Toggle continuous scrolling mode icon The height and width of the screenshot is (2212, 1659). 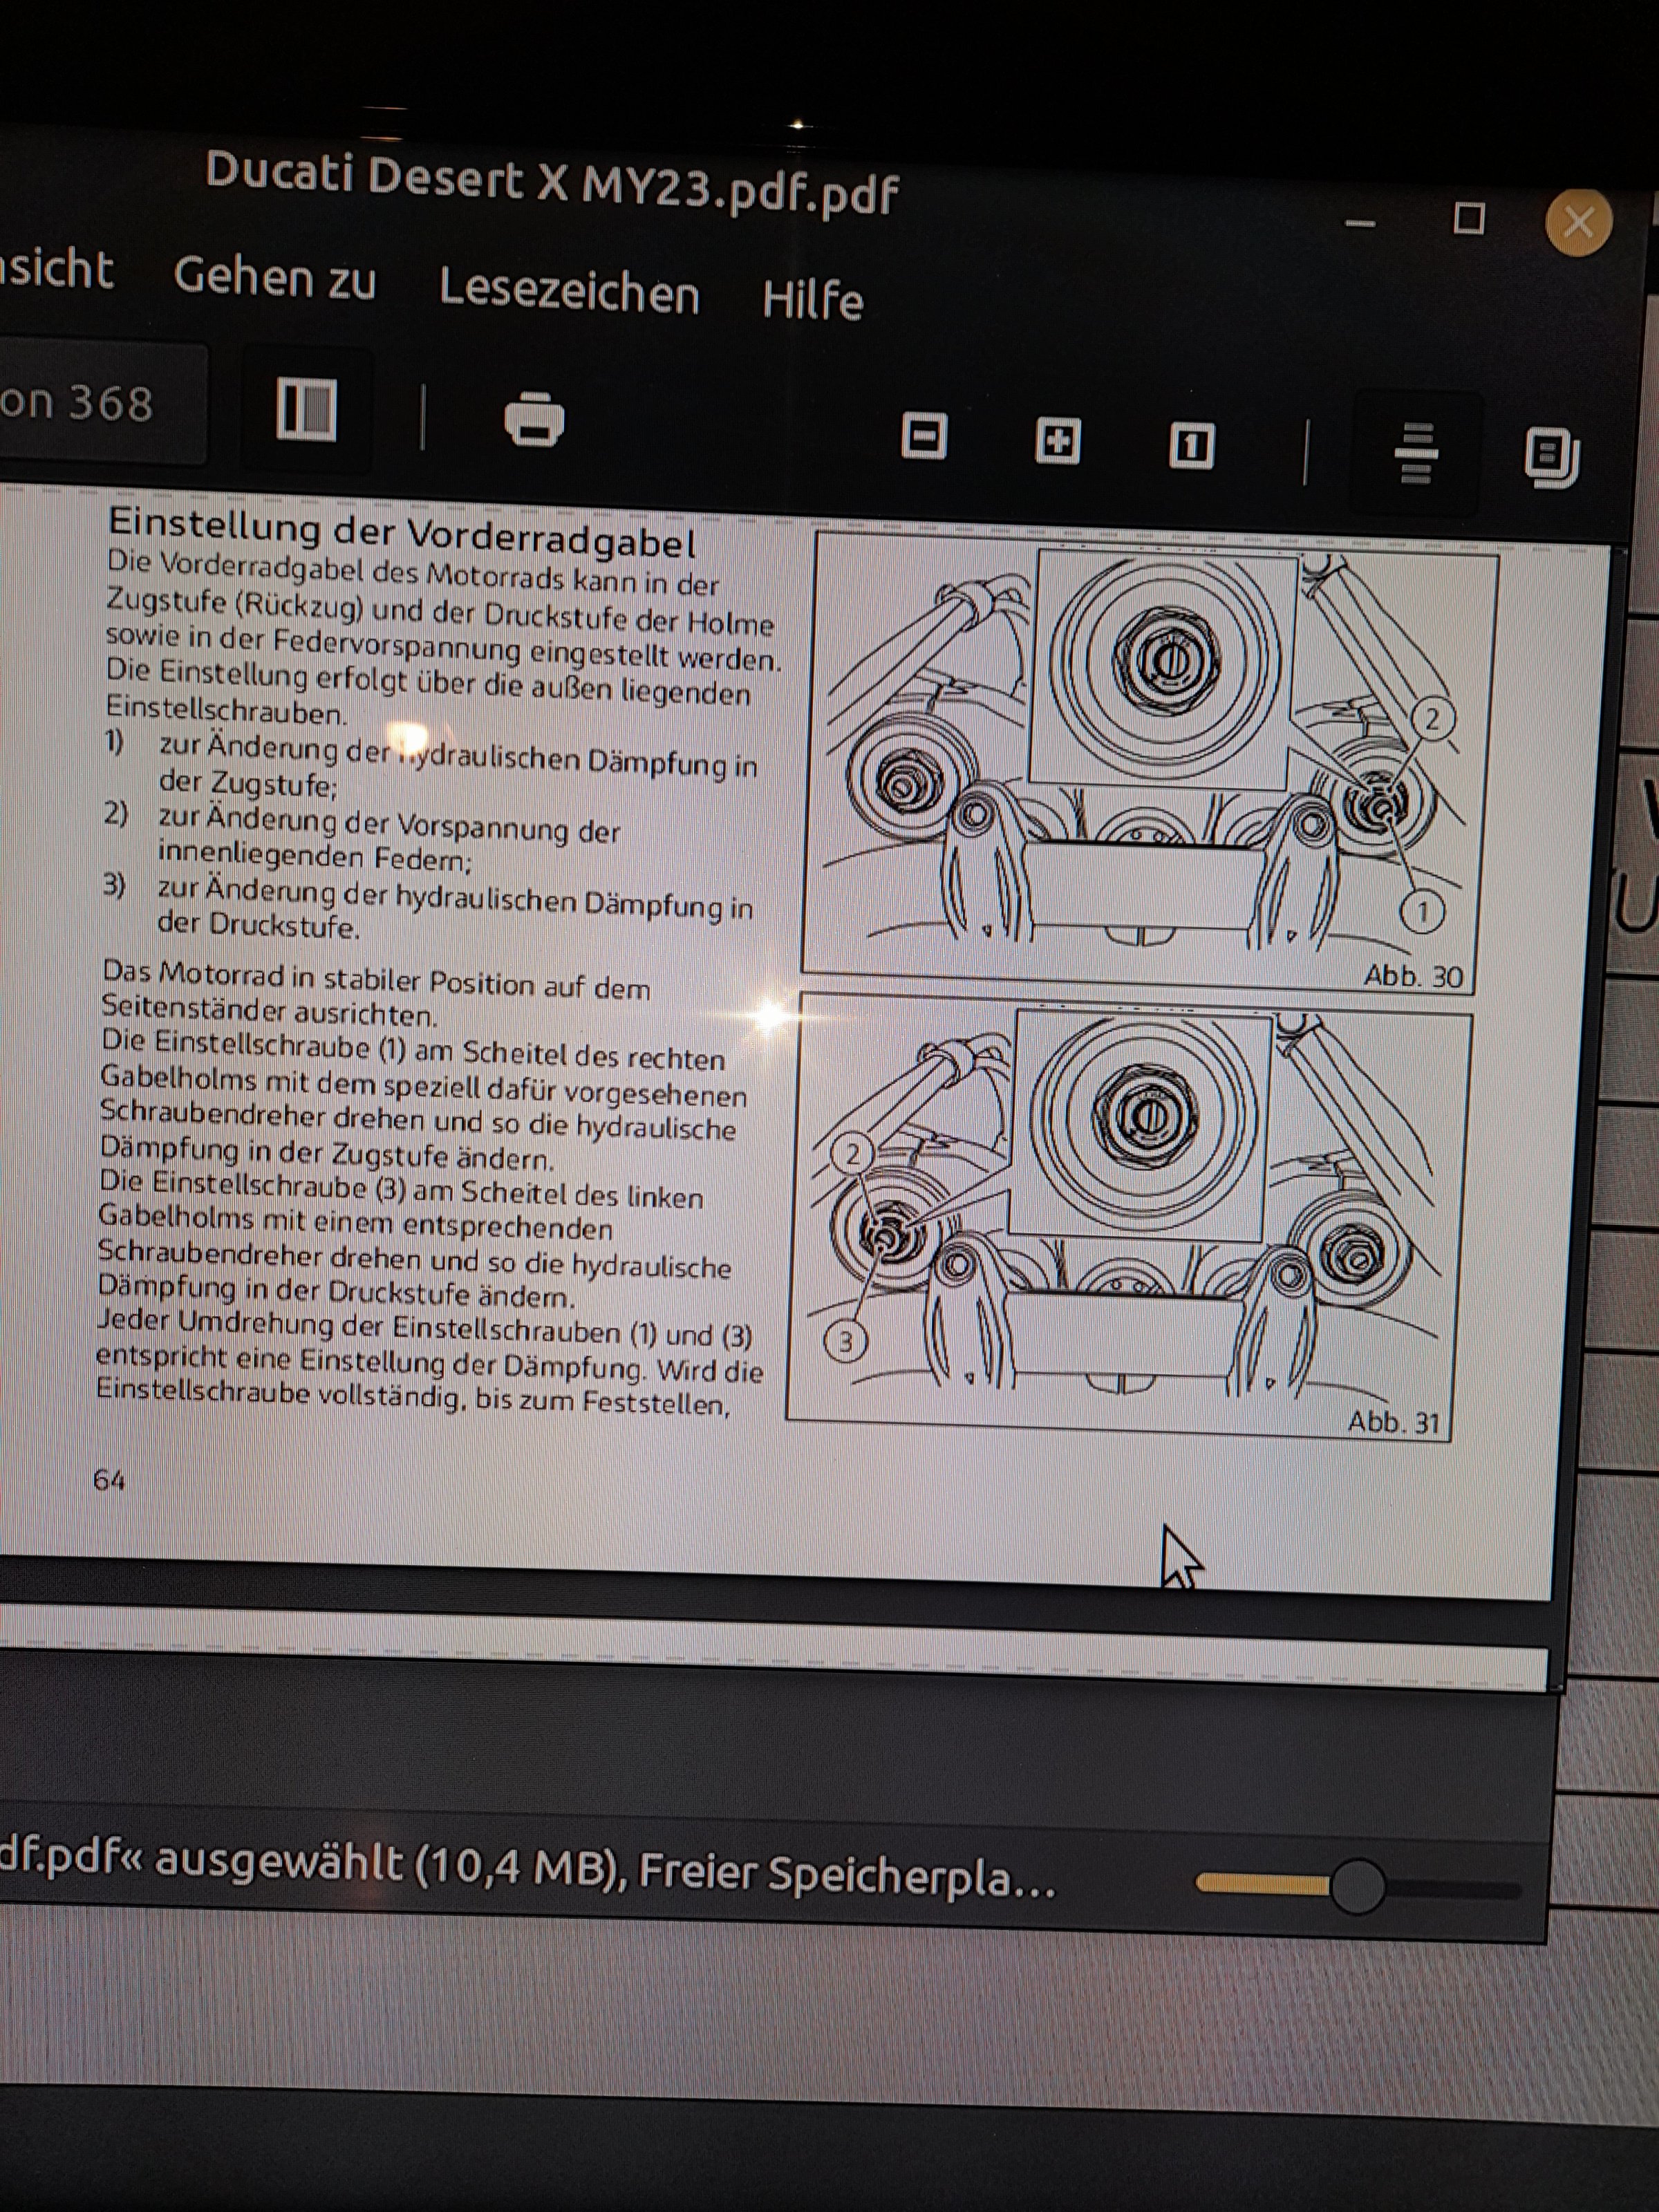click(x=1416, y=453)
